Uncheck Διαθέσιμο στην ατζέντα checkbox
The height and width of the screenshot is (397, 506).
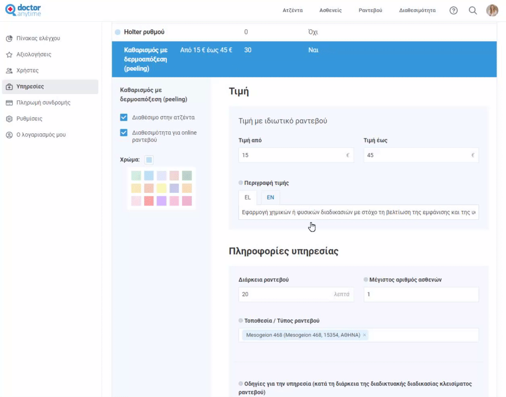[x=123, y=117]
